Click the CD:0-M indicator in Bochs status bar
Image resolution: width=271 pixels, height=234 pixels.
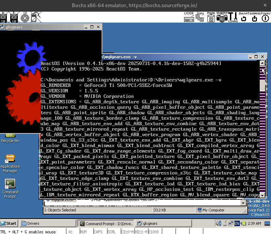coord(128,232)
